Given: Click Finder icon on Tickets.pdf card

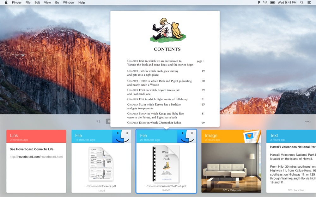Looking at the screenshot, I should (122, 136).
